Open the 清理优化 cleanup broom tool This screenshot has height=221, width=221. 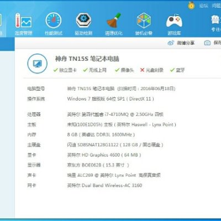tap(114, 24)
